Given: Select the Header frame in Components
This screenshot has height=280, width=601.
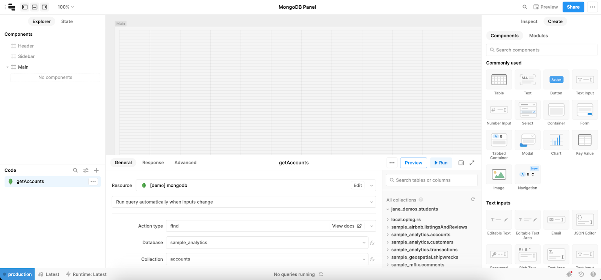Looking at the screenshot, I should tap(26, 46).
